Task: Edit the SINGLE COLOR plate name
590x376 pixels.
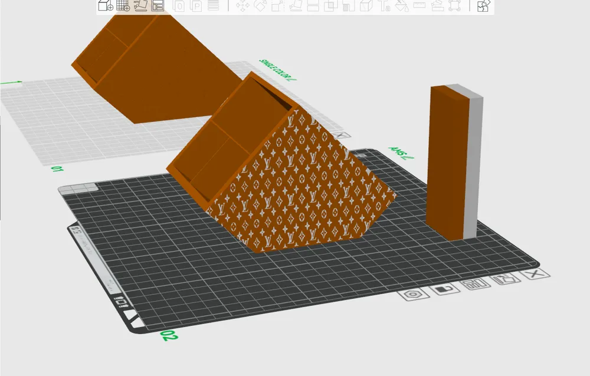Action: coord(278,70)
